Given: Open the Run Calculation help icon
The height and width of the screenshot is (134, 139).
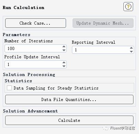Looking at the screenshot, I should (x=128, y=7).
